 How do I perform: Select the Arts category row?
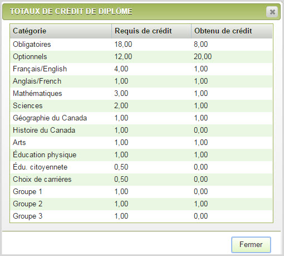coord(141,143)
